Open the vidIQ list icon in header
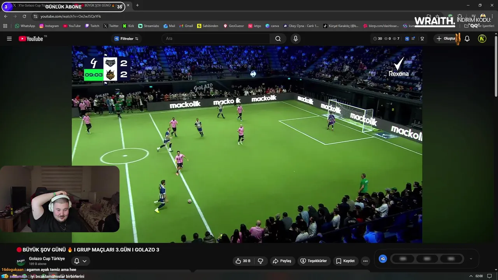The width and height of the screenshot is (498, 280). (x=413, y=38)
